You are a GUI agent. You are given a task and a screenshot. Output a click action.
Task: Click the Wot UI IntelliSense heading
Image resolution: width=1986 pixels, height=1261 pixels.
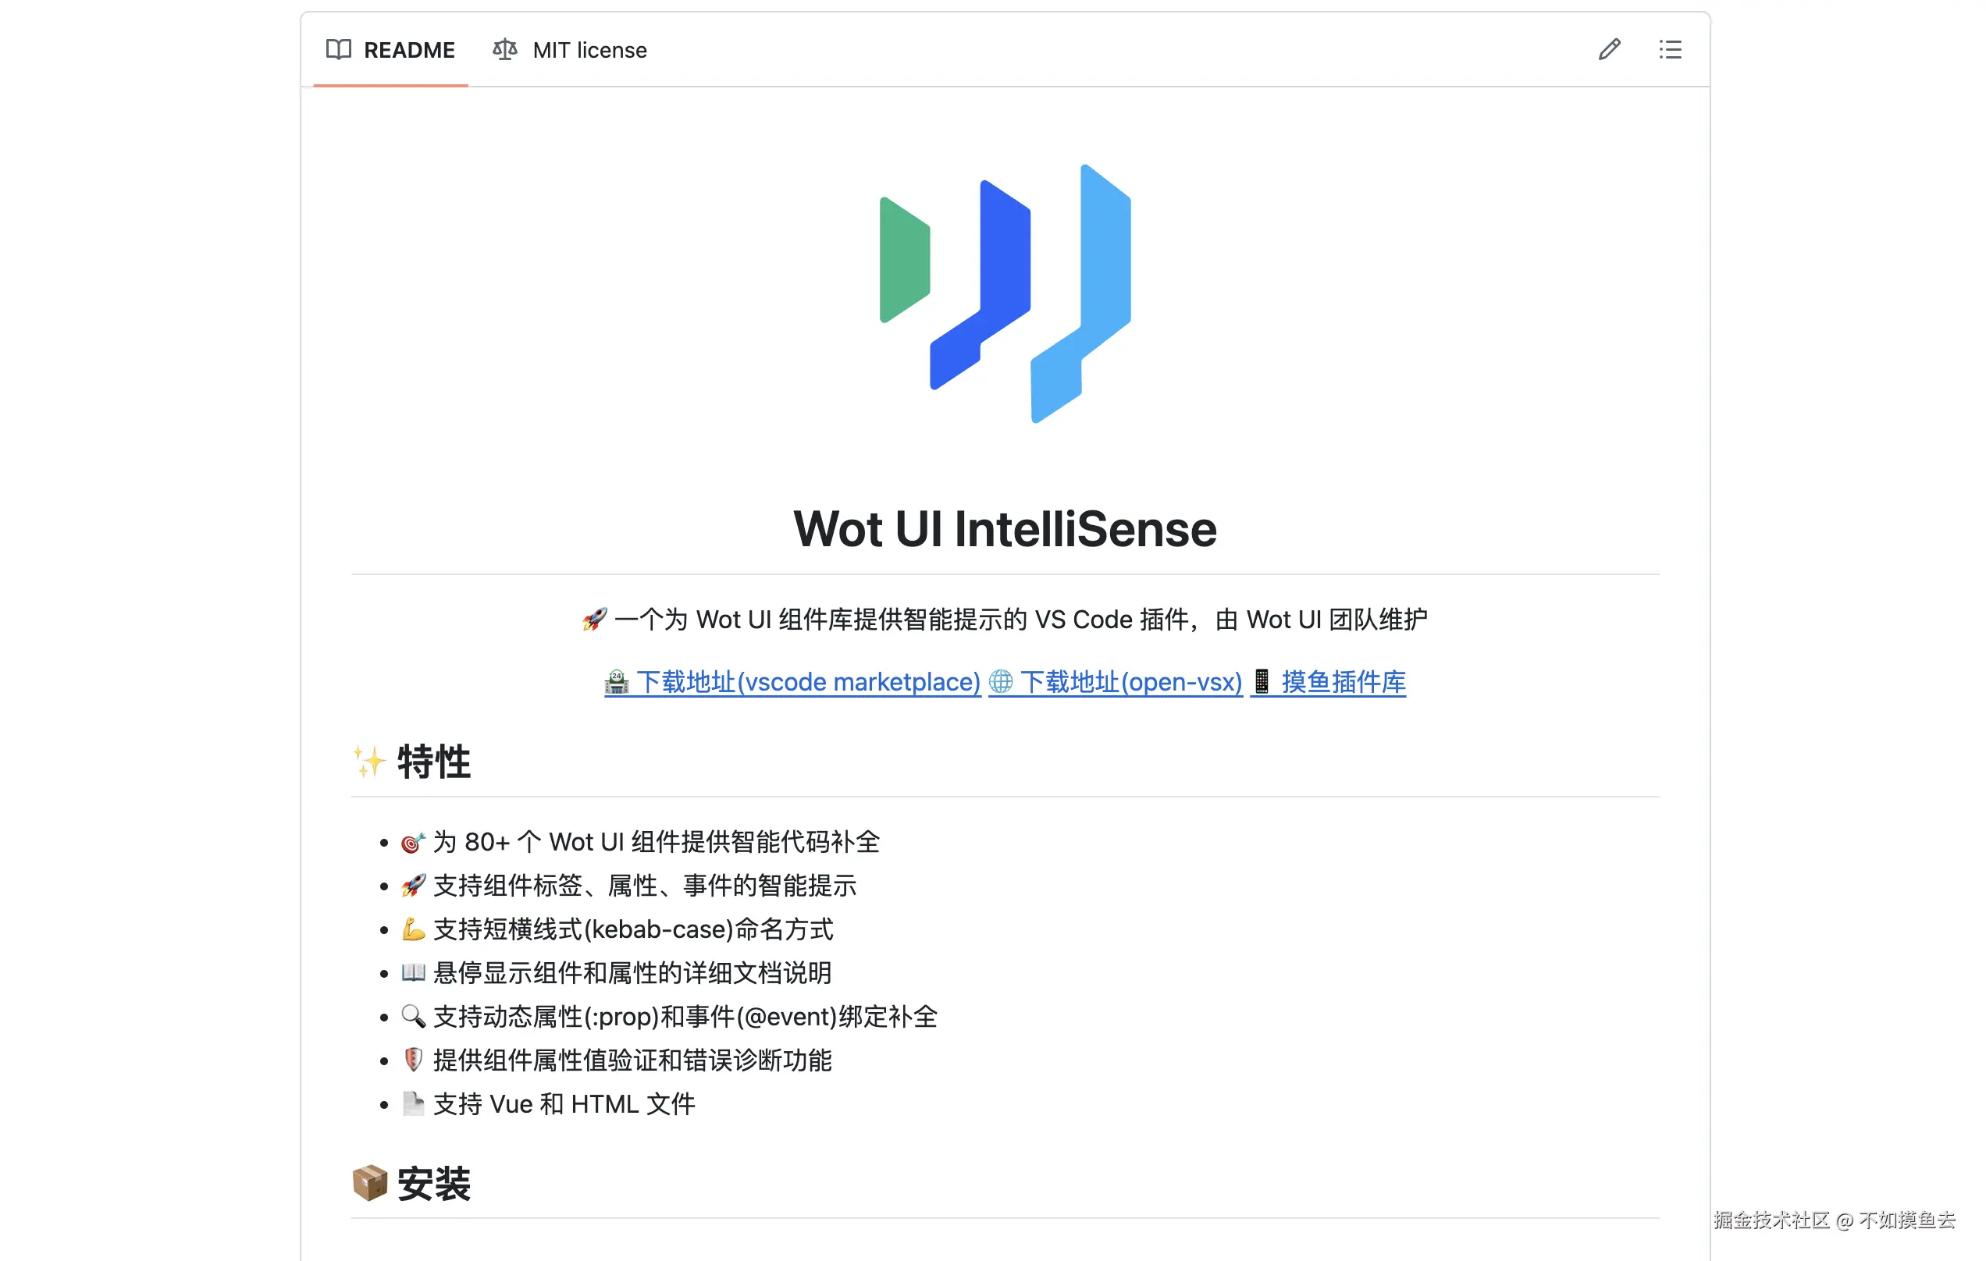point(1005,528)
